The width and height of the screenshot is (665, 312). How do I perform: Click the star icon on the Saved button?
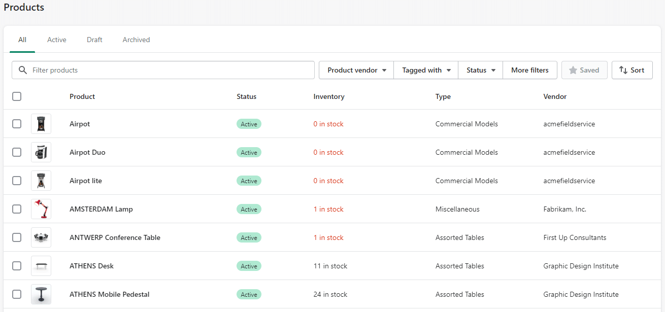574,70
